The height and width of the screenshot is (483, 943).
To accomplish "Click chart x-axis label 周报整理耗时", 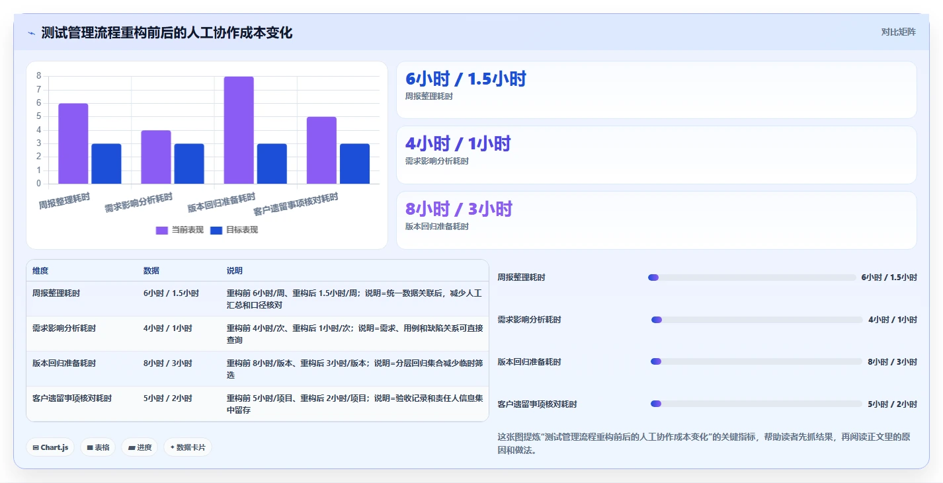I will click(64, 200).
